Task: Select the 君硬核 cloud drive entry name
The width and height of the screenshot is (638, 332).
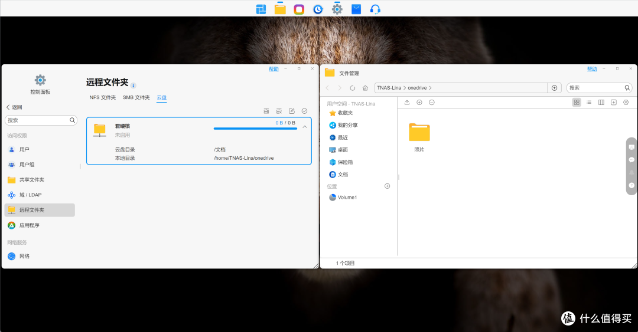Action: click(122, 126)
